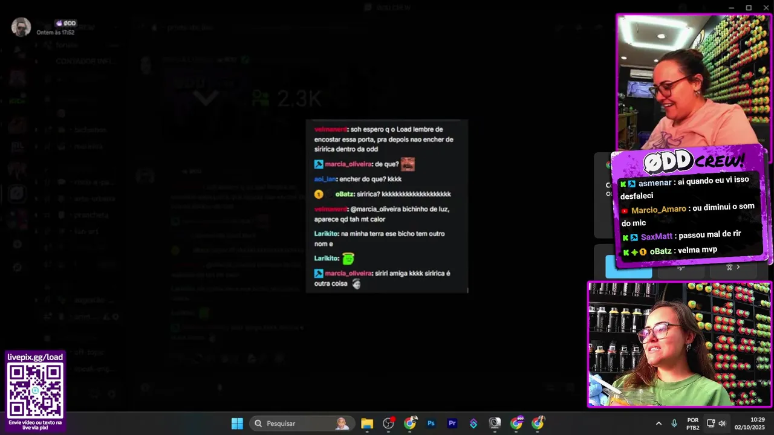Click the livepix.gg/load QR code
774x435 pixels.
click(35, 391)
